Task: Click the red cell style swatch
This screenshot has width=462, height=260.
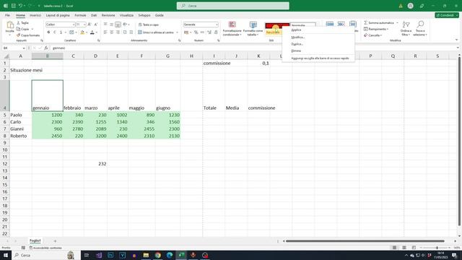Action: click(x=277, y=25)
